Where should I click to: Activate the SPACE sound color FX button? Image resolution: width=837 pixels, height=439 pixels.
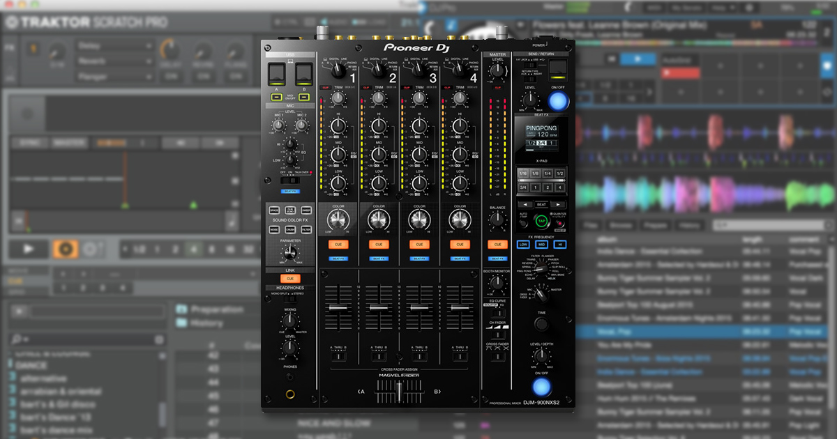pos(274,210)
